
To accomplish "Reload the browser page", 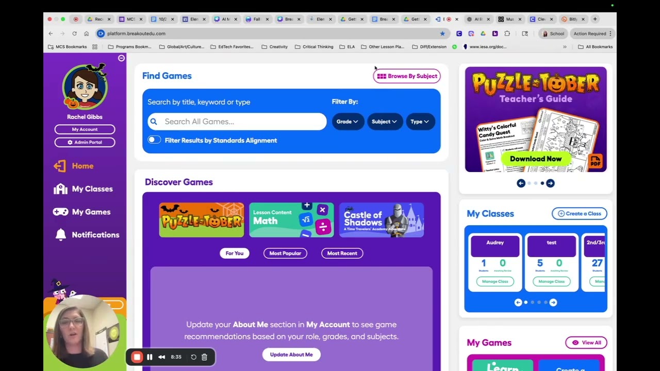I will (74, 33).
